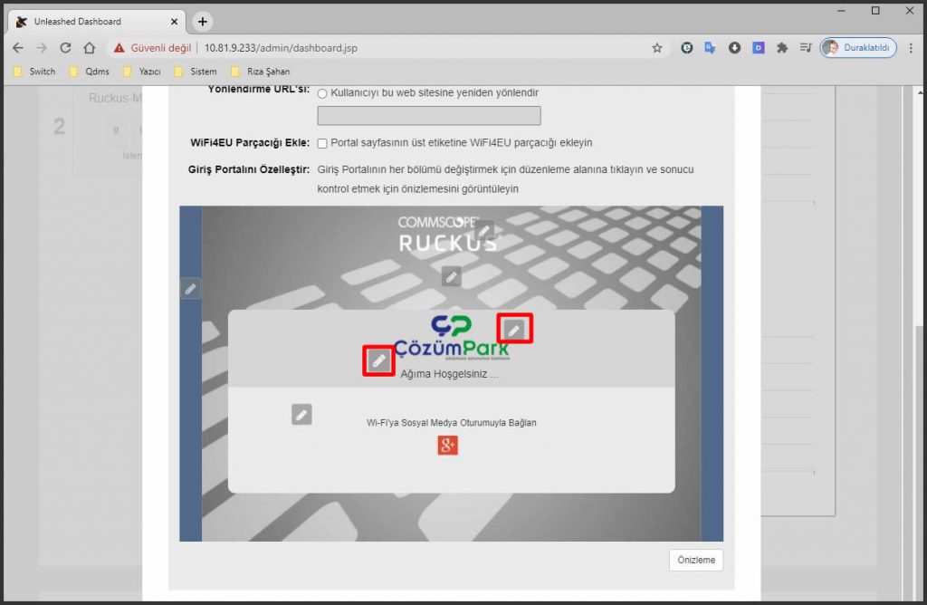This screenshot has width=927, height=605.
Task: Open the download manager extension icon
Action: coord(734,48)
